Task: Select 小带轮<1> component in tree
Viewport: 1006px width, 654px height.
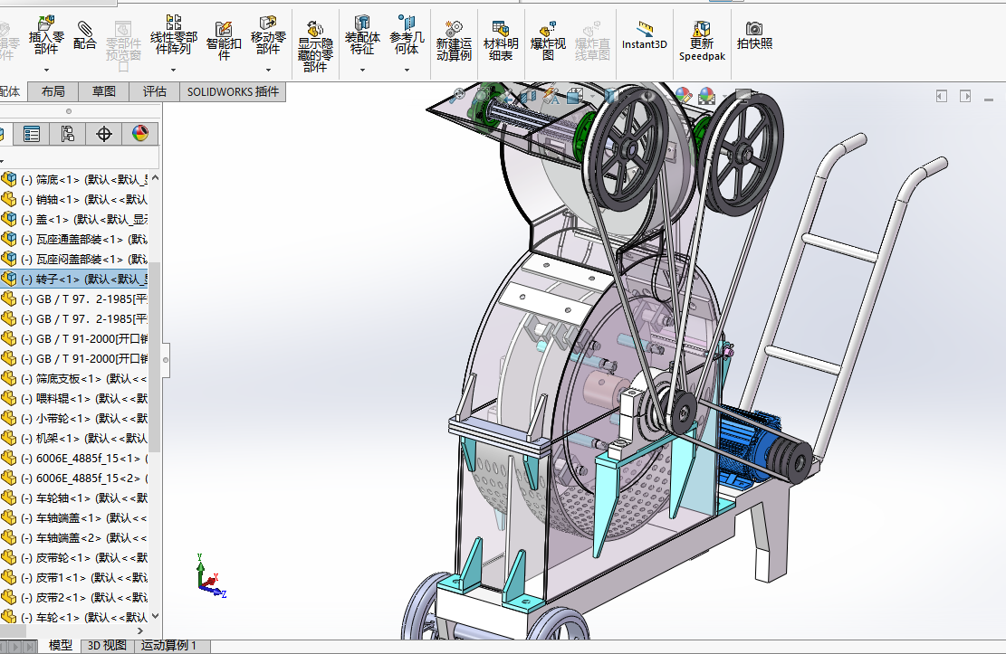Action: coord(74,418)
